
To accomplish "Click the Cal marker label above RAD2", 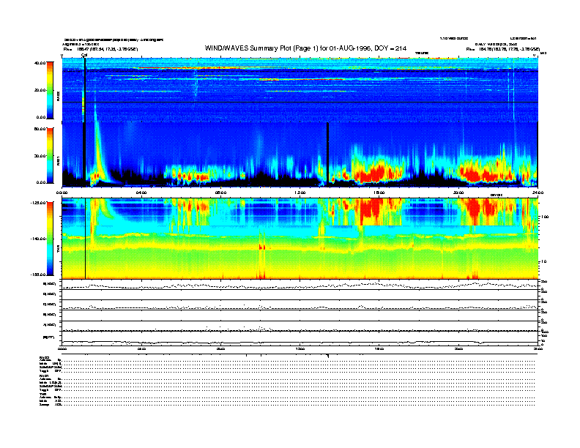I will pos(84,55).
